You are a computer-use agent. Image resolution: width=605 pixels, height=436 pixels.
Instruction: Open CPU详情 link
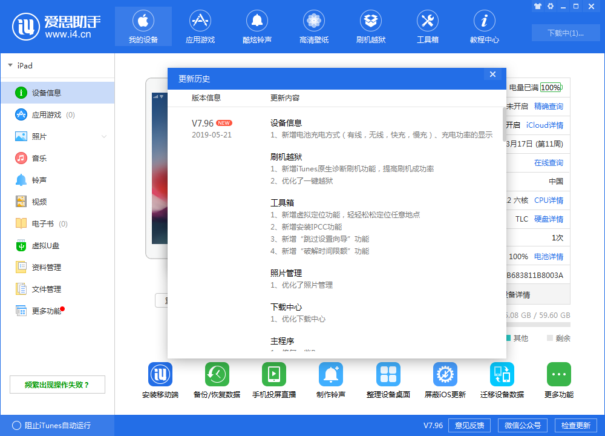[x=548, y=200]
